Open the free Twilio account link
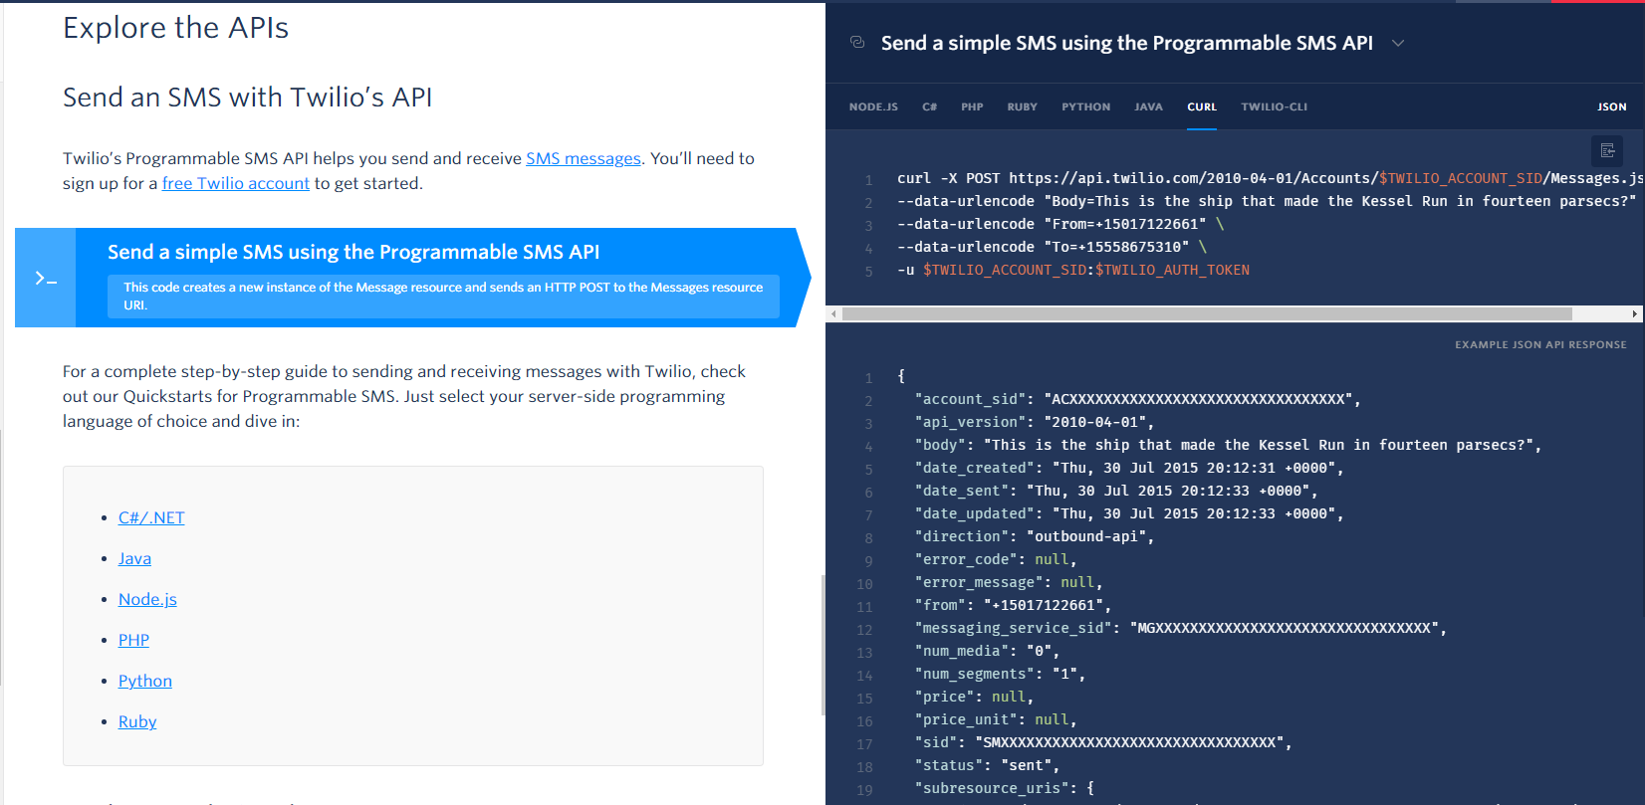Viewport: 1645px width, 805px height. [x=236, y=183]
